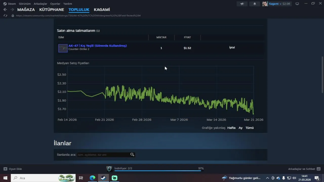Click the MİKTAR column header
Viewport: 324px width, 182px height.
(x=161, y=37)
